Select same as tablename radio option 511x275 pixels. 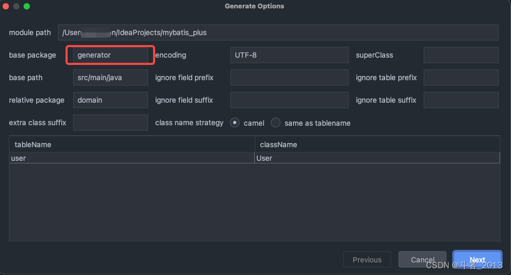pos(276,123)
